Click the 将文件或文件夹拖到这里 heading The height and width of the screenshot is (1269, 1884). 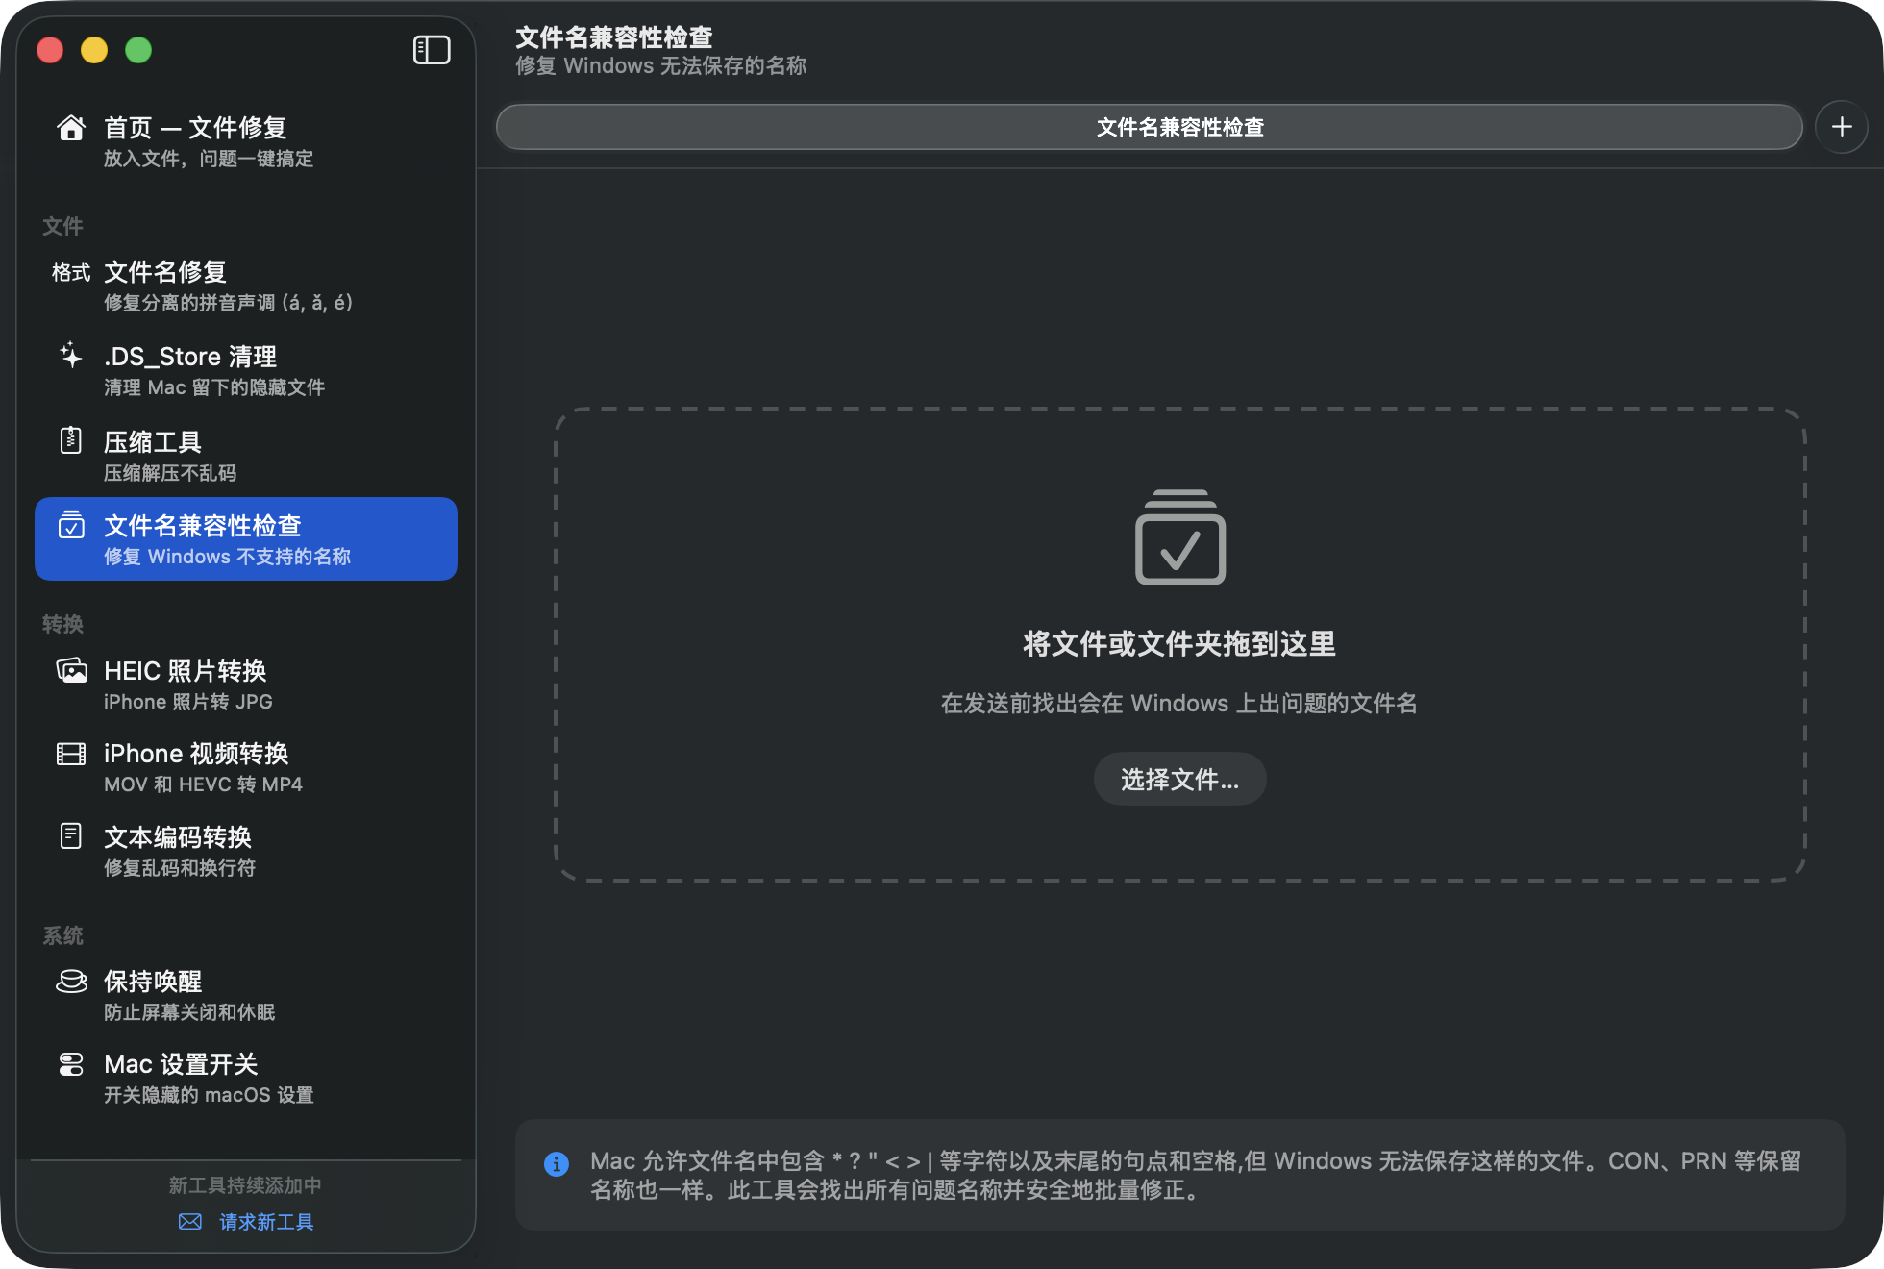coord(1180,644)
